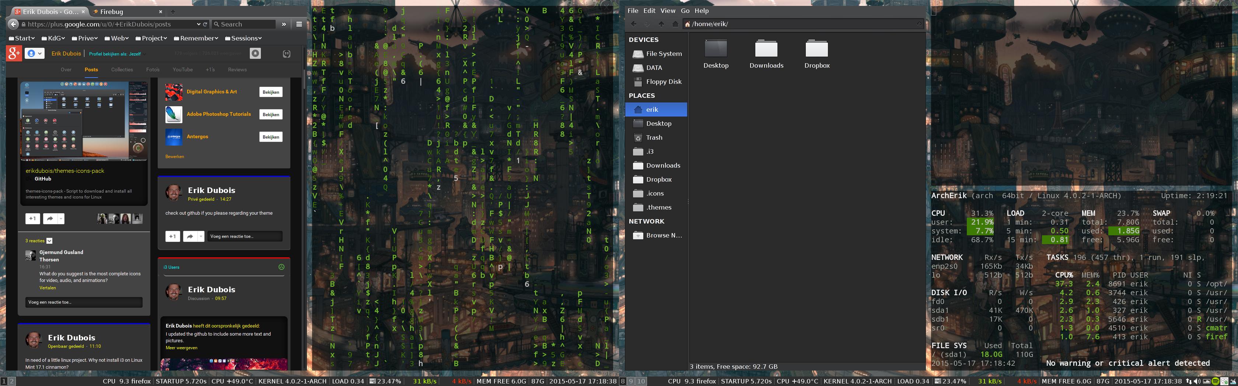The image size is (1238, 386).
Task: Open the Help menu in file manager
Action: click(x=701, y=11)
